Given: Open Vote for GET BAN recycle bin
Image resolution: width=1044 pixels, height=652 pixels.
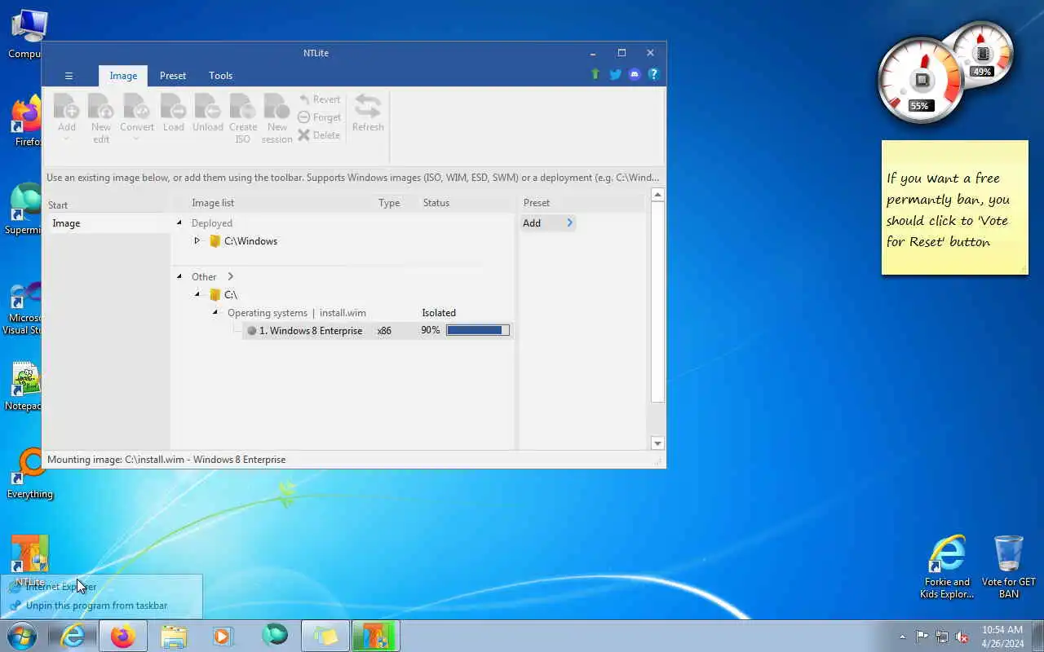Looking at the screenshot, I should coord(1008,567).
